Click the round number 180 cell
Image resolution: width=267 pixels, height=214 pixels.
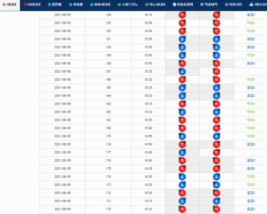point(108,128)
